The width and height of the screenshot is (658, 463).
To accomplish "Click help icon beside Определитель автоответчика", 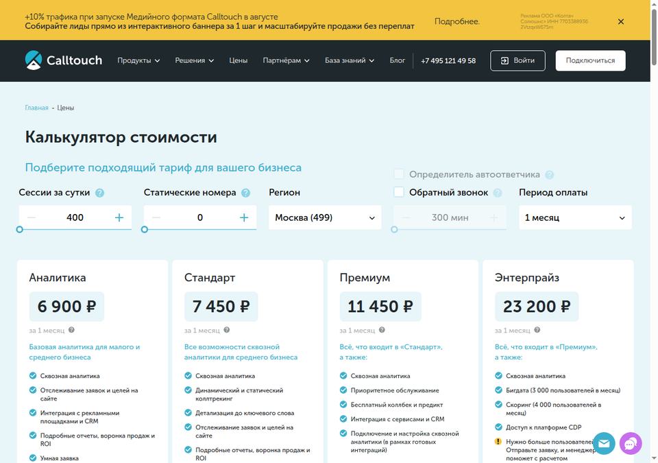I will (549, 175).
